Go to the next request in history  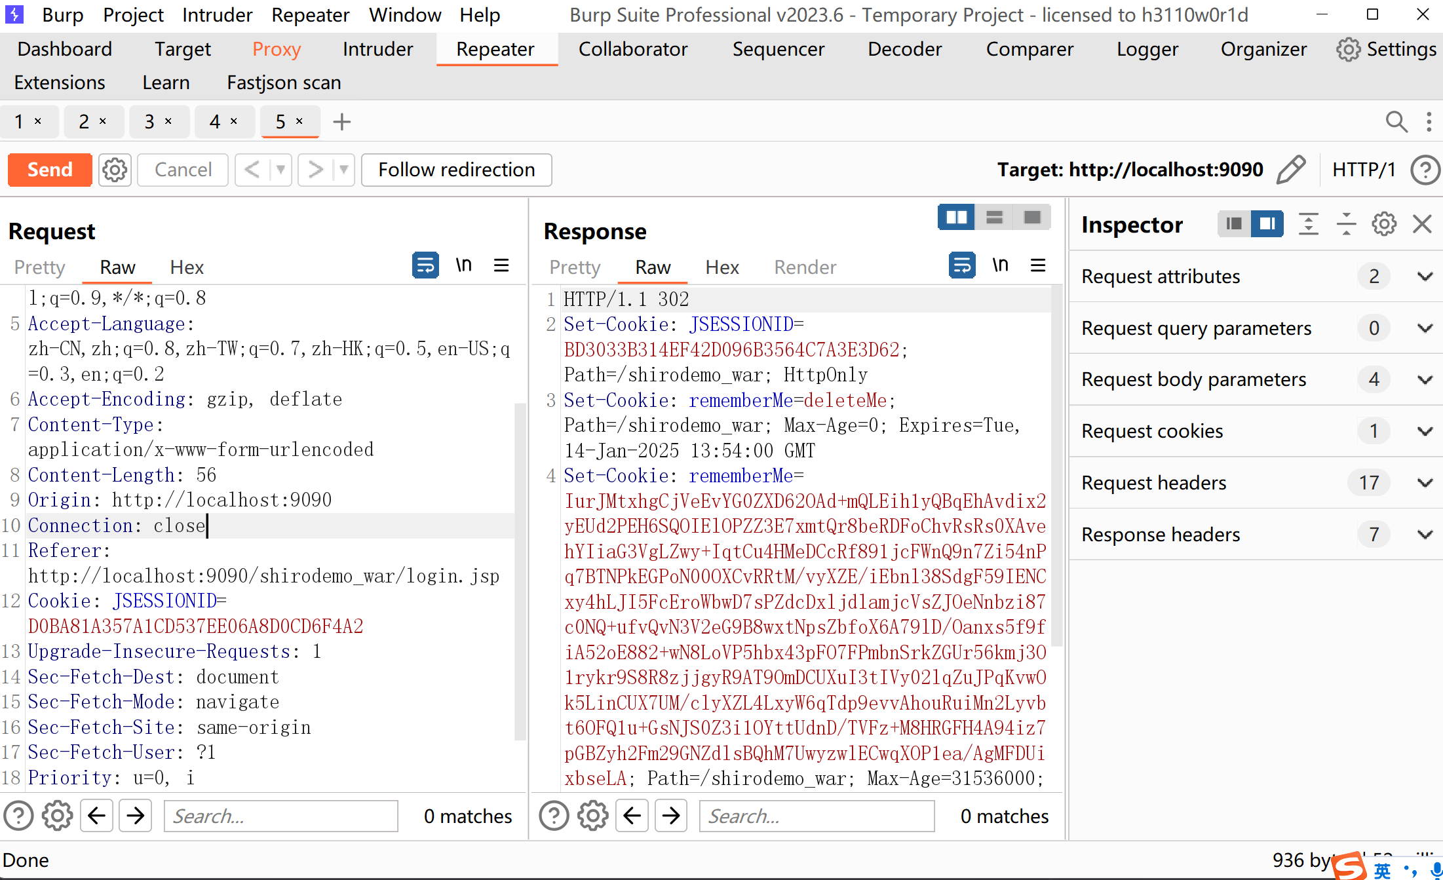[x=315, y=170]
